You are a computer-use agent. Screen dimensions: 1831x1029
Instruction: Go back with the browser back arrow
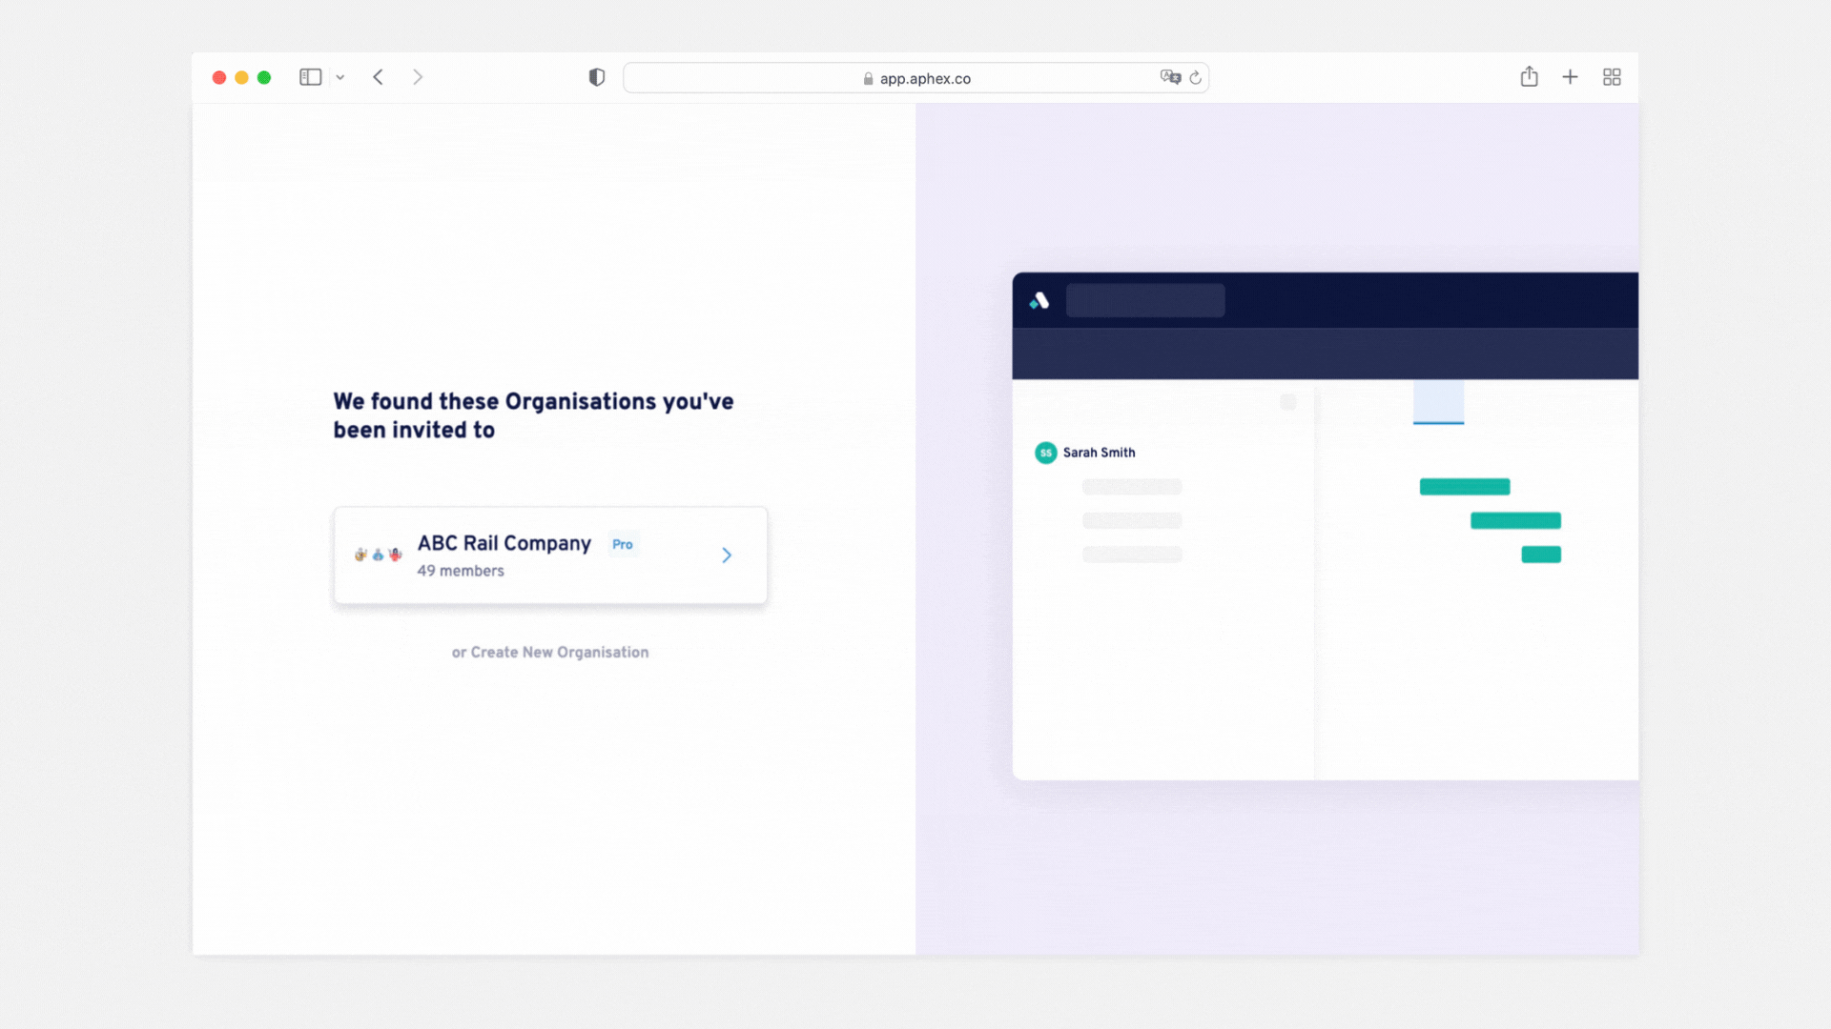379,77
